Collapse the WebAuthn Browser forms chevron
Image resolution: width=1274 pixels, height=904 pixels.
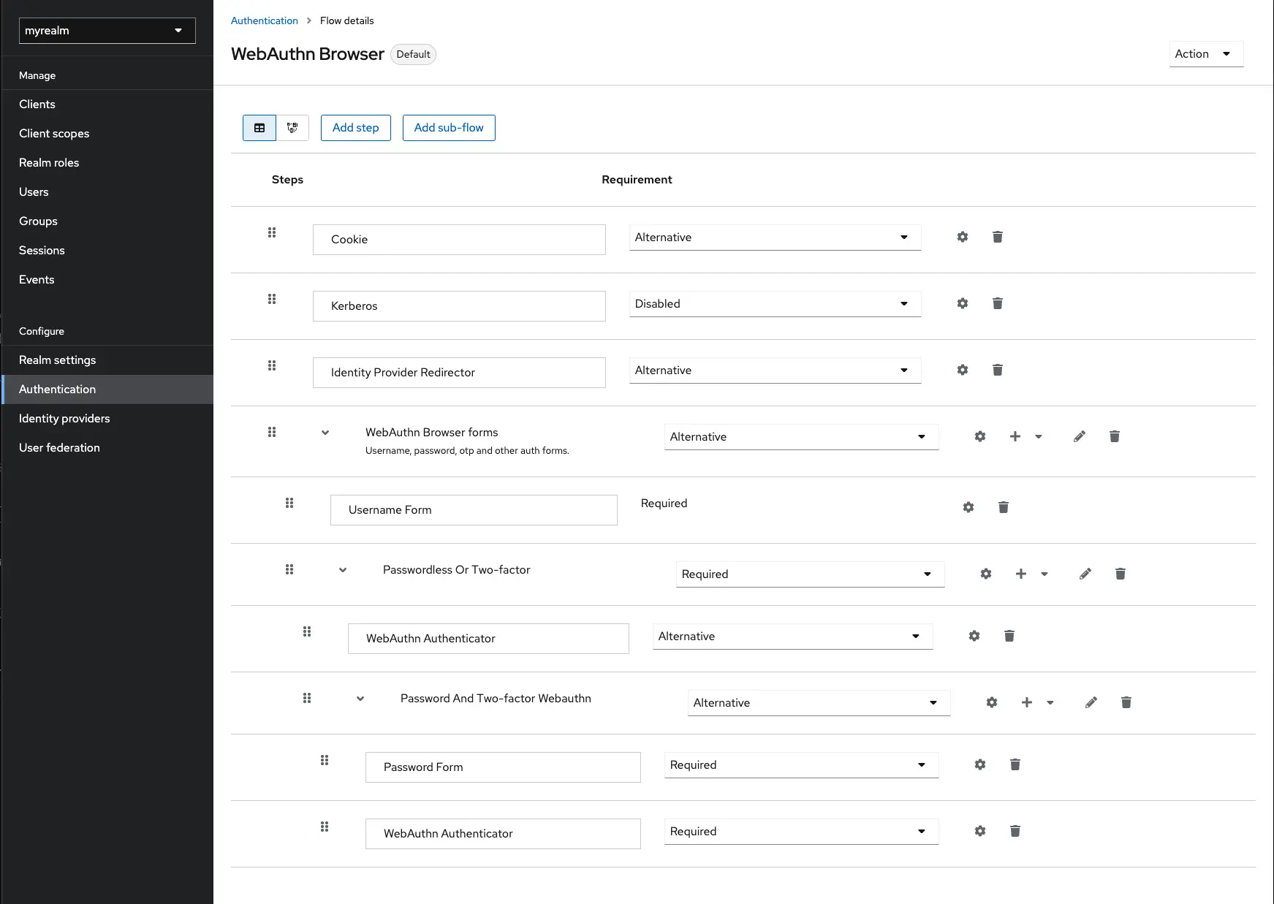(x=325, y=432)
